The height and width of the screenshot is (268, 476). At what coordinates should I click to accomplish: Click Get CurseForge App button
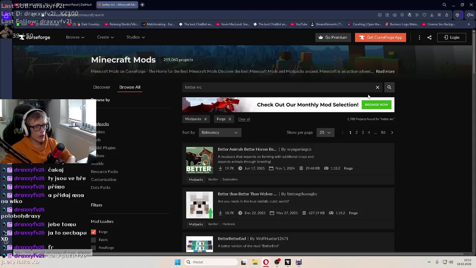click(380, 37)
